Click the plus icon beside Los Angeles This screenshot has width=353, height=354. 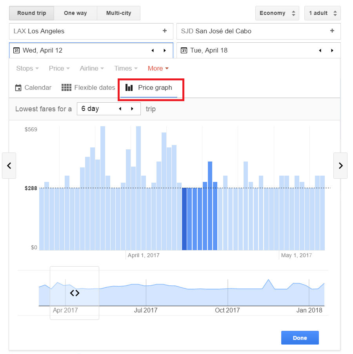(x=165, y=31)
